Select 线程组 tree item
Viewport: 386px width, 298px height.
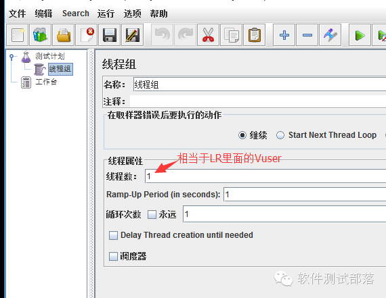point(60,69)
